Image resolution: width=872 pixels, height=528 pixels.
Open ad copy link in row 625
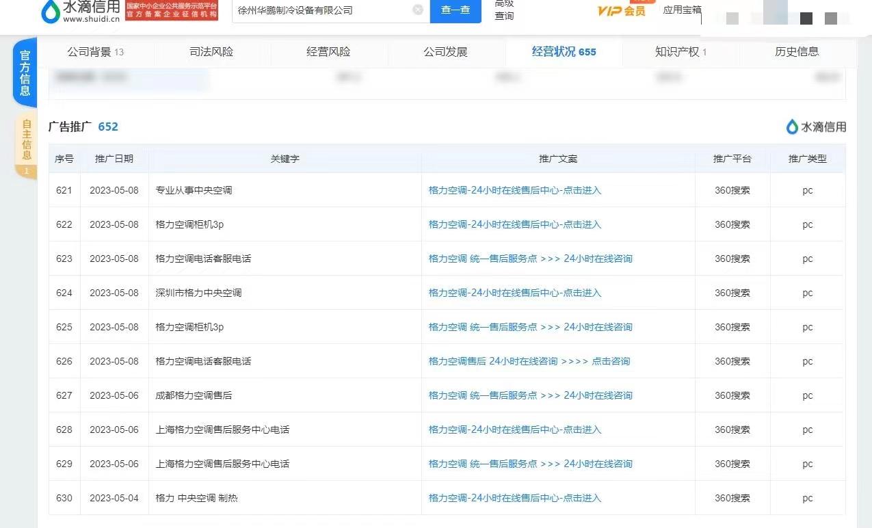pos(531,327)
